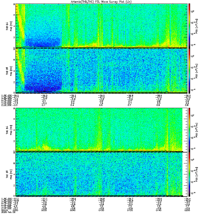Click the Y_LF_SSE value '3.9'
The width and height of the screenshot is (200, 214).
[x=187, y=103]
